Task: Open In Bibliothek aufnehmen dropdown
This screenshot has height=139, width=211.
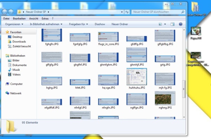Action: pos(46,24)
